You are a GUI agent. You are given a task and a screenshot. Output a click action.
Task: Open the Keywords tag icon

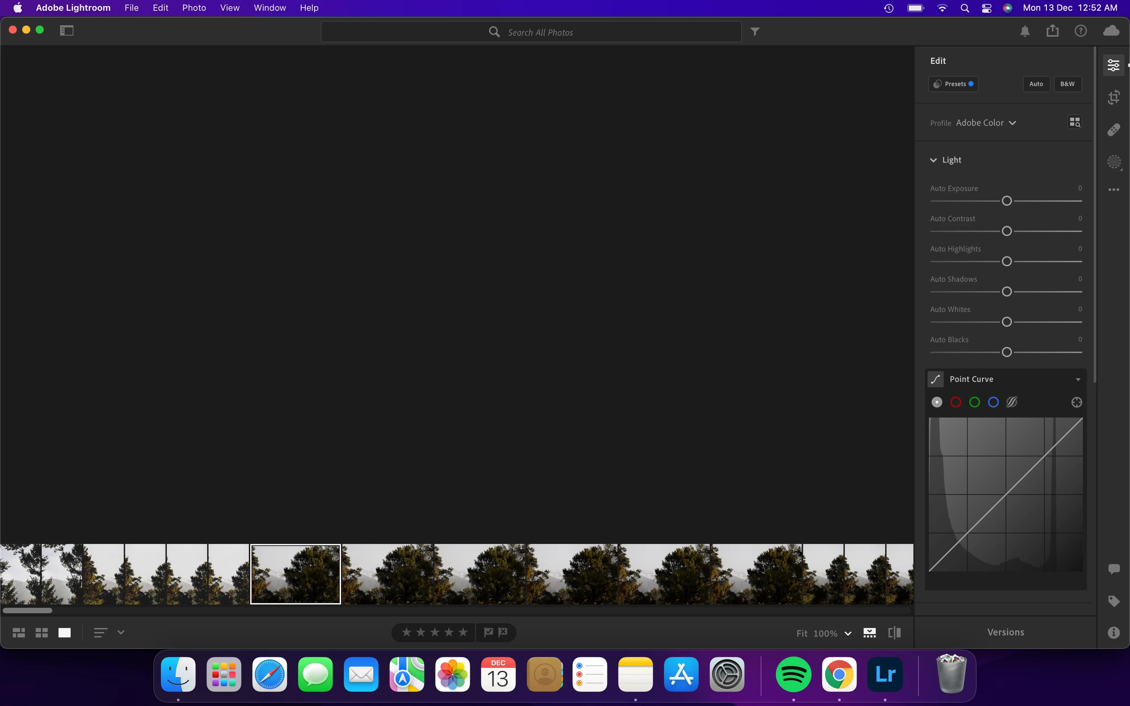1114,601
